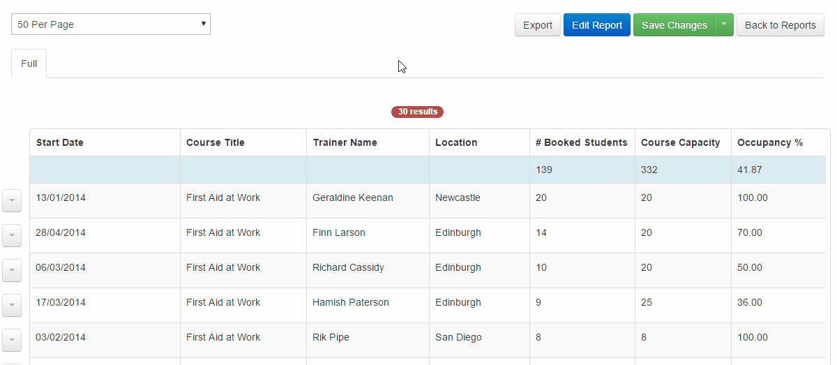Click capacity 25 in Hamish Paterson's row
Viewport: 837px width, 365px height.
click(647, 302)
